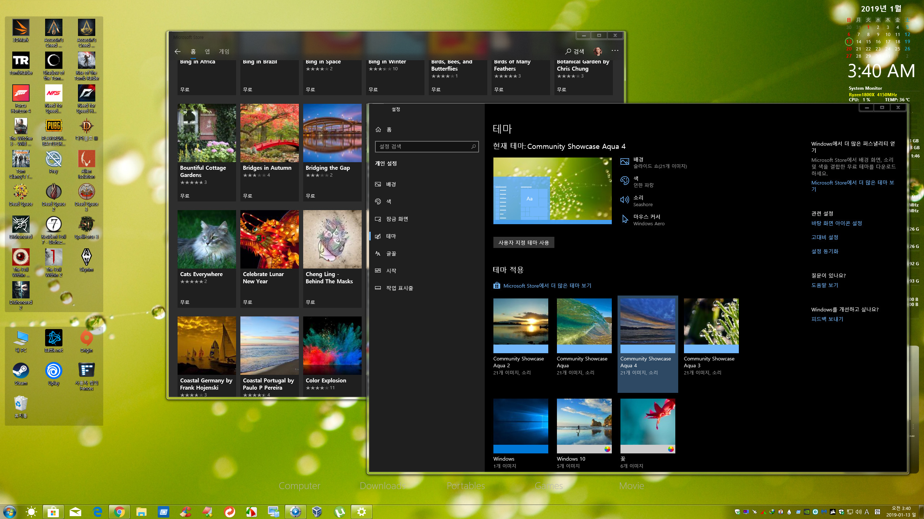
Task: Switch to the 홈 tab in Store
Action: coord(193,52)
